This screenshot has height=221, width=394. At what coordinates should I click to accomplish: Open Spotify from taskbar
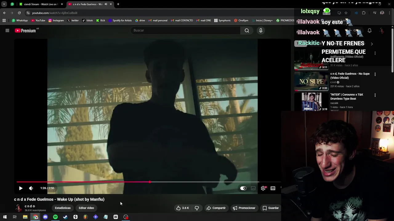pos(55,217)
